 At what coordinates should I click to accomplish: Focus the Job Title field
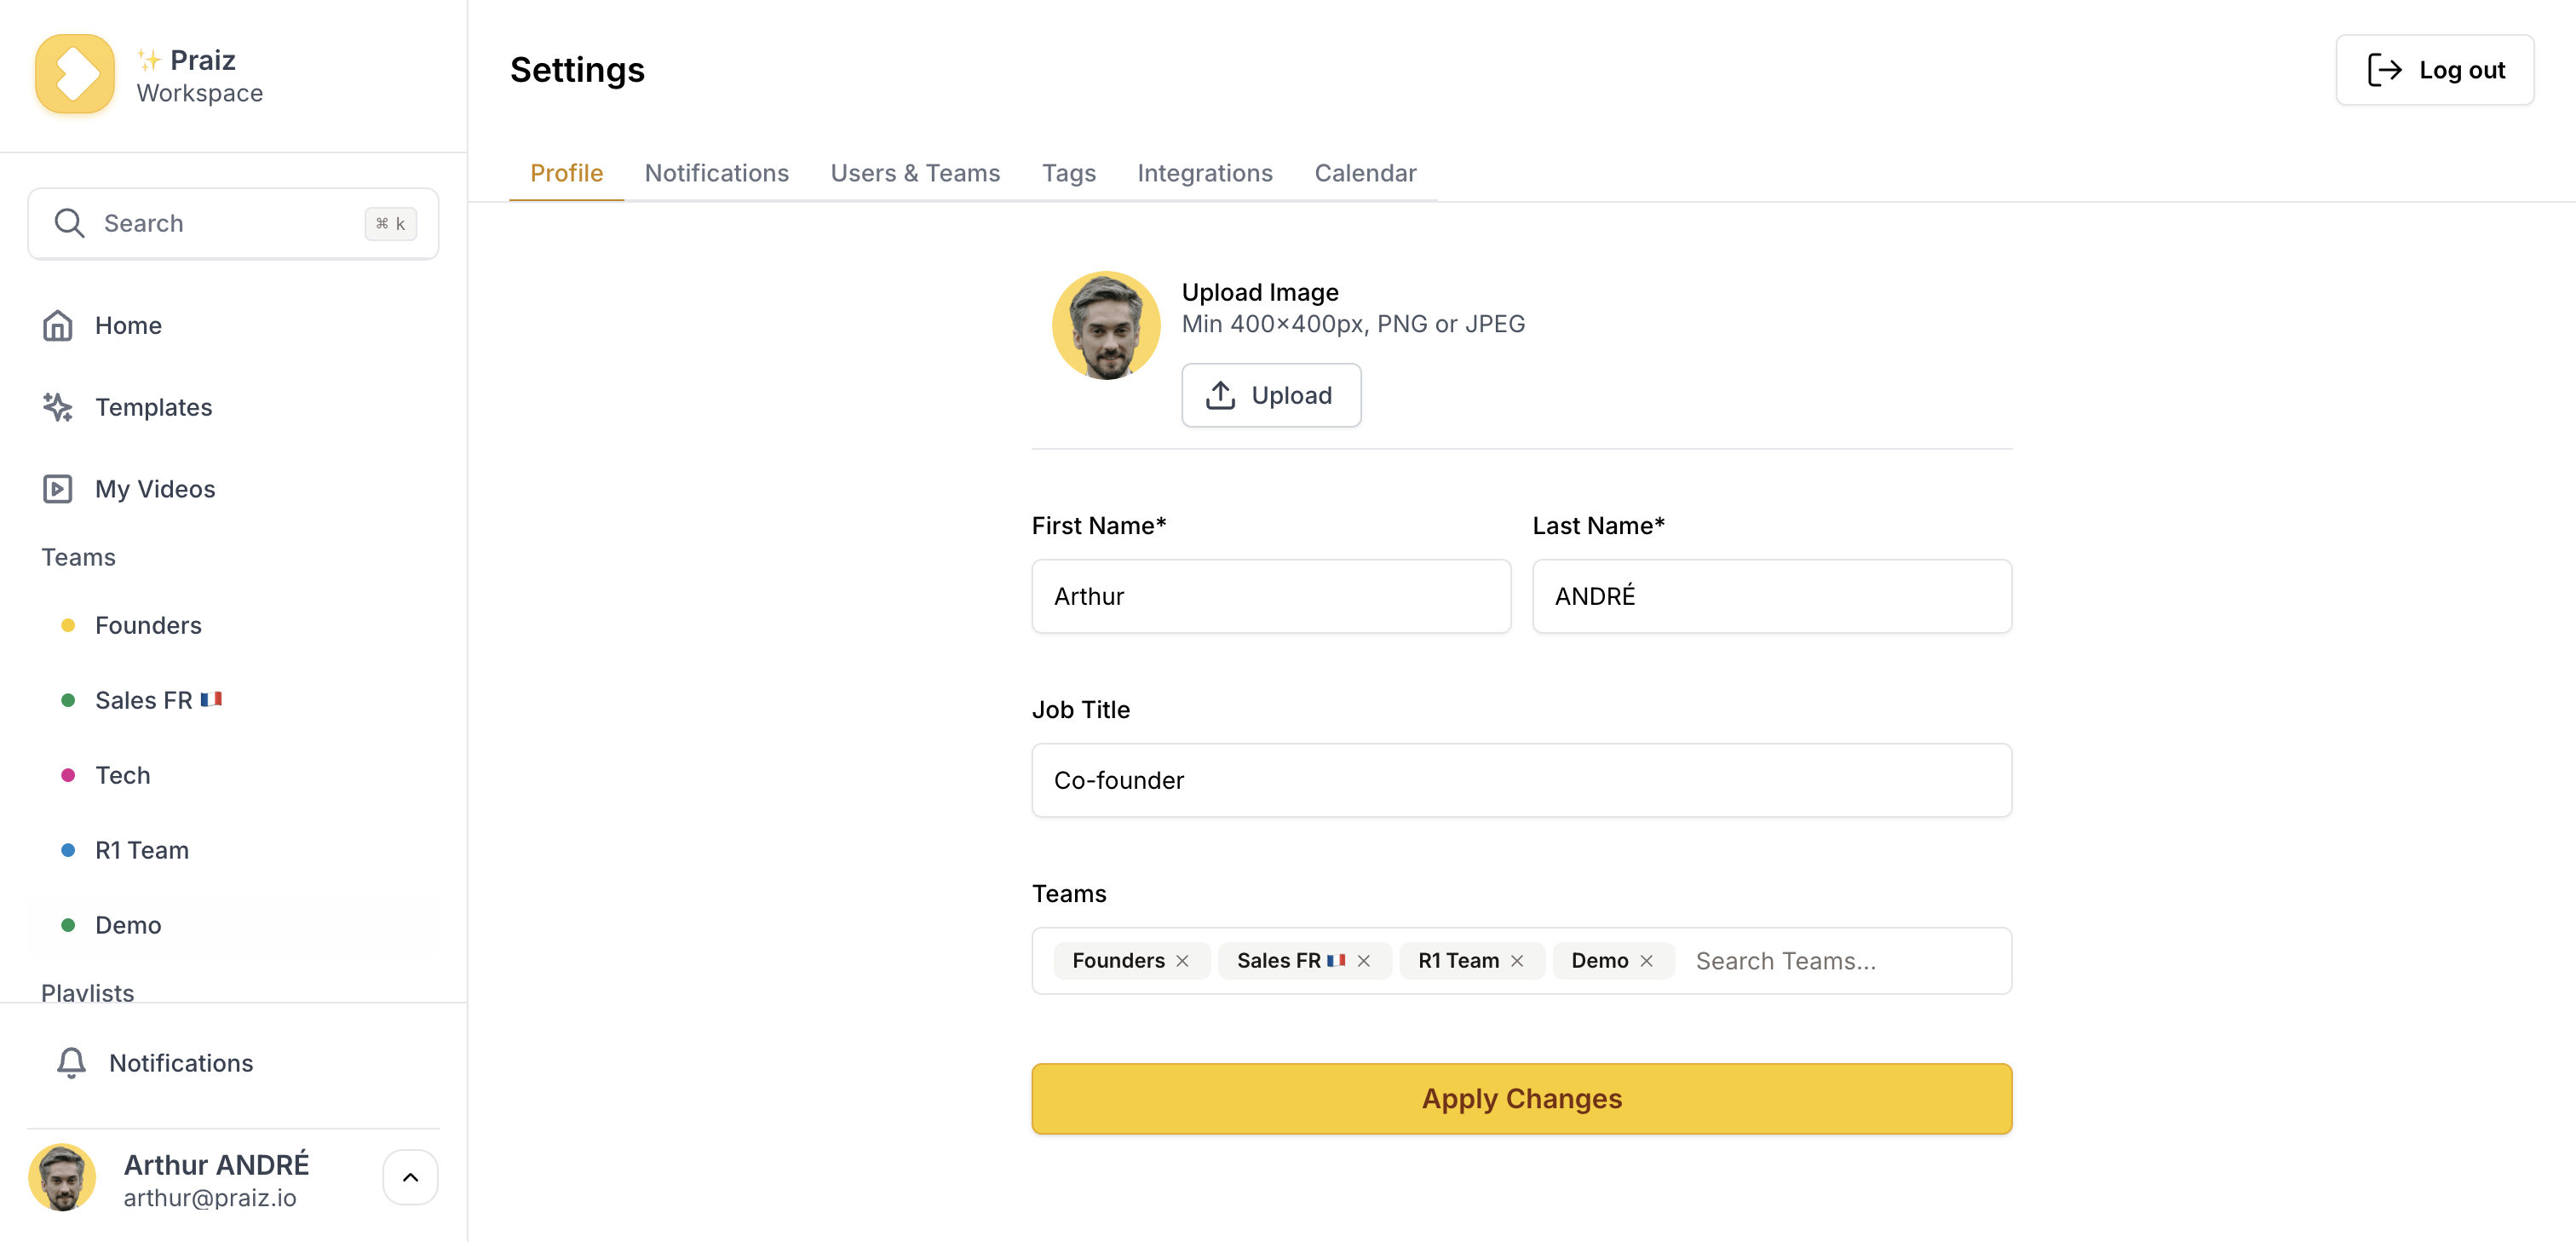point(1521,780)
